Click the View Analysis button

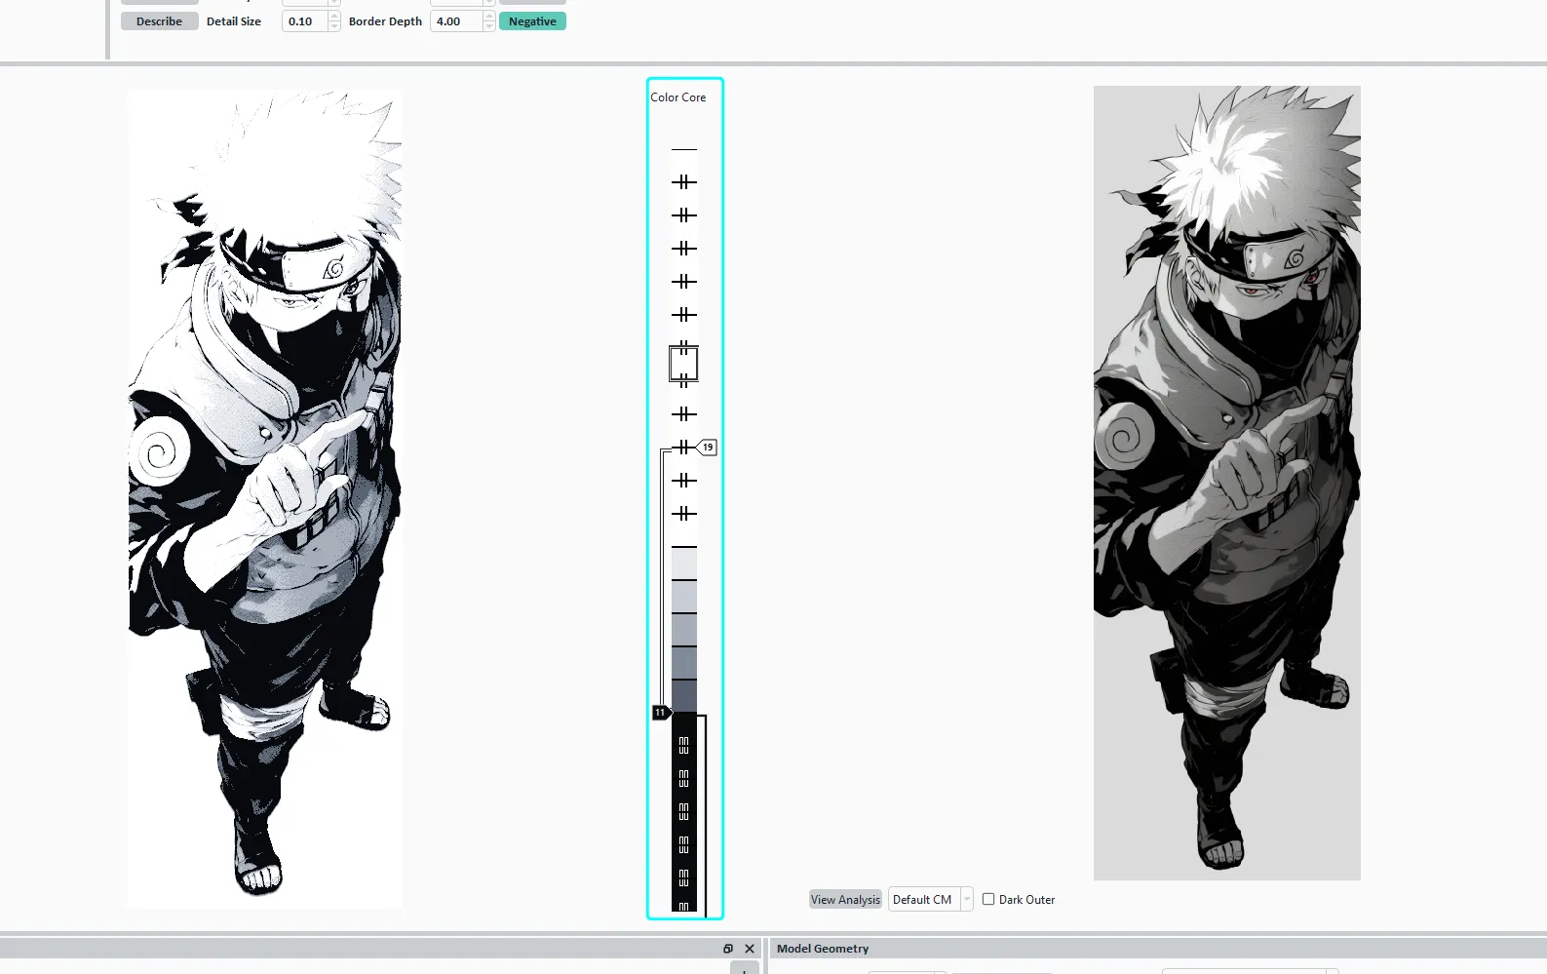[x=845, y=900]
